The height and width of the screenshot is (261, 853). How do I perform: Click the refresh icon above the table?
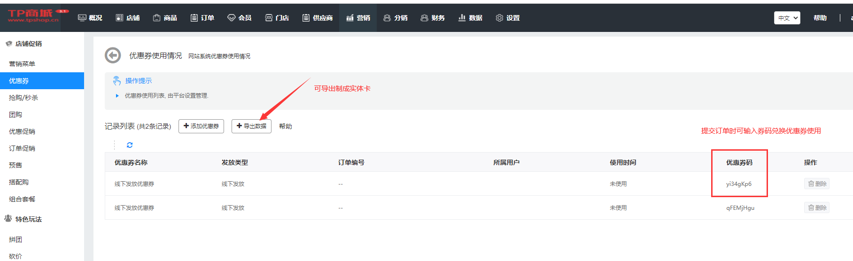(130, 145)
